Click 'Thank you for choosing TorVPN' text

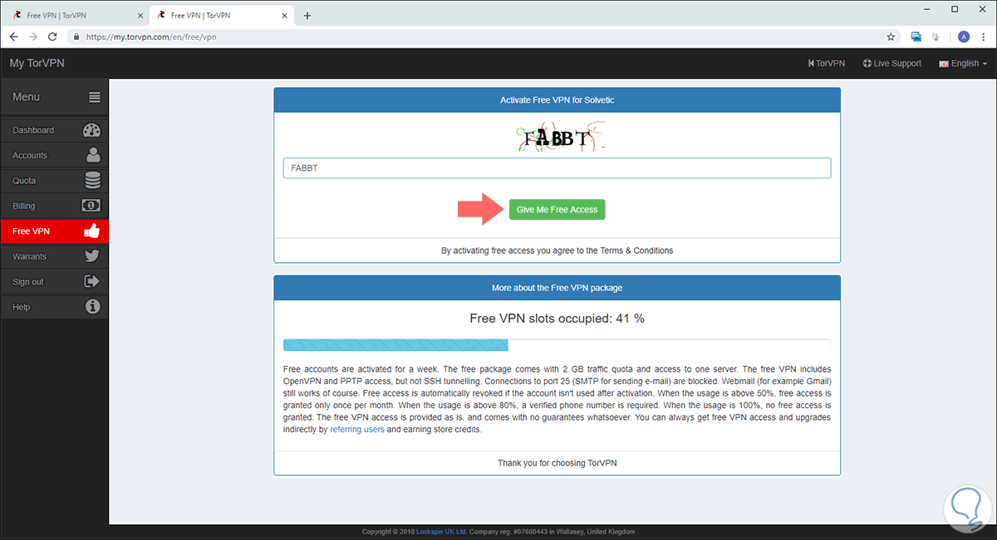coord(557,463)
